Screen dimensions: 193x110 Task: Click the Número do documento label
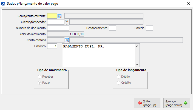coord(31,28)
